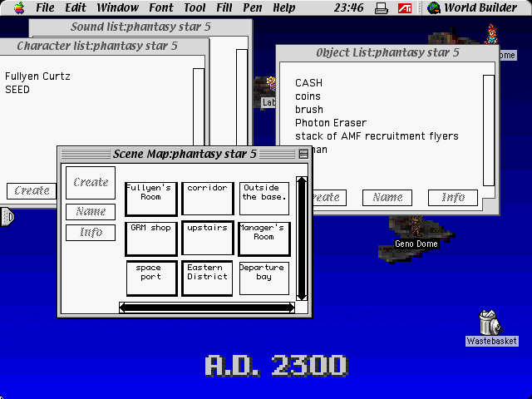This screenshot has width=532, height=399.
Task: Open the Tool menu
Action: (x=195, y=7)
